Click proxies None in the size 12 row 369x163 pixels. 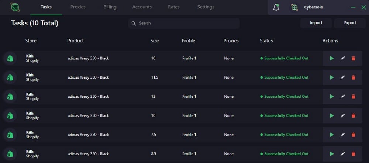(x=229, y=97)
